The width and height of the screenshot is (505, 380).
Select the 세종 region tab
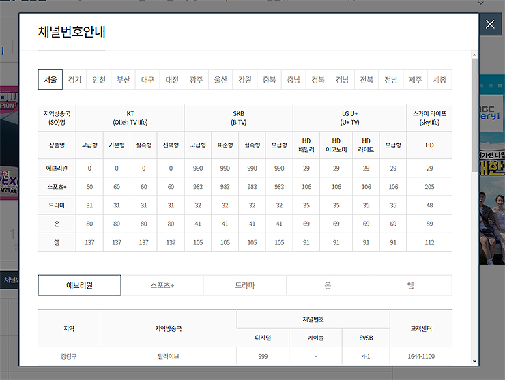point(439,80)
